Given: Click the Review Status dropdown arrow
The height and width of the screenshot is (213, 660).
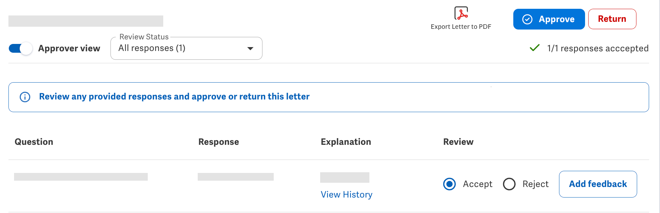Looking at the screenshot, I should tap(250, 49).
